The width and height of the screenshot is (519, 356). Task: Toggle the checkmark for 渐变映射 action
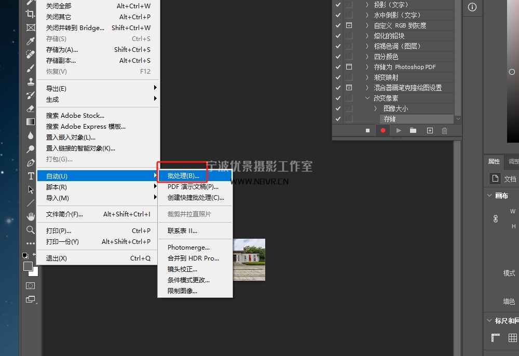(x=338, y=77)
